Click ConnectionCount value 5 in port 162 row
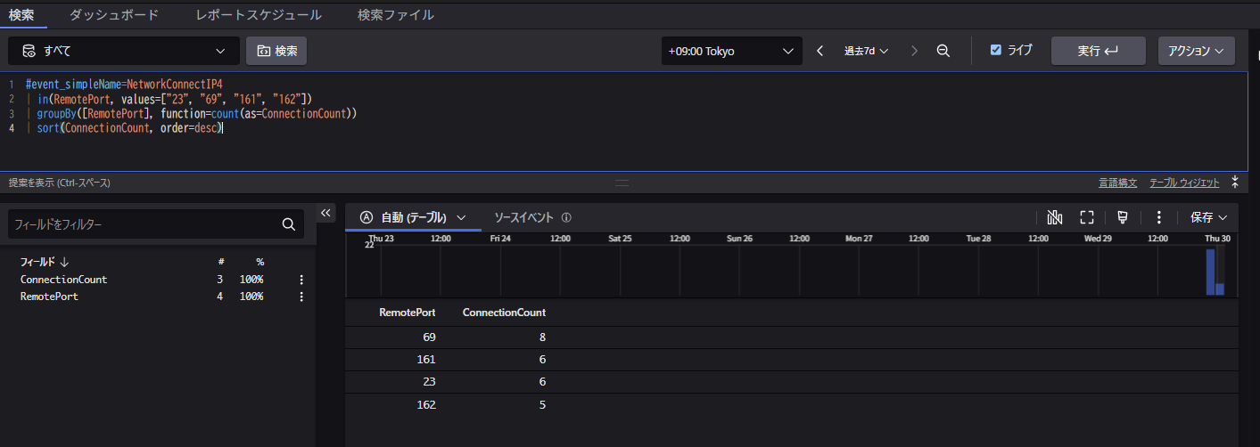The width and height of the screenshot is (1260, 447). click(542, 404)
